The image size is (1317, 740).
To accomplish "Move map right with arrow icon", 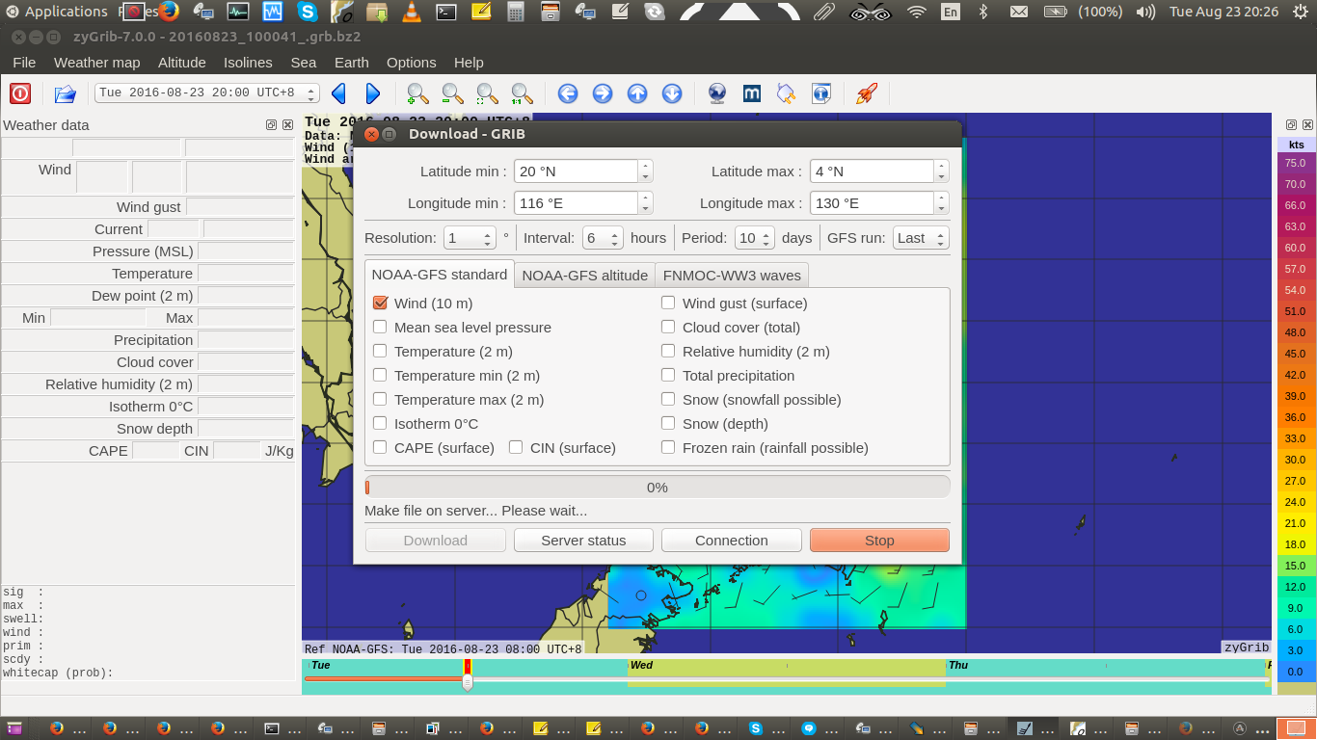I will (603, 93).
